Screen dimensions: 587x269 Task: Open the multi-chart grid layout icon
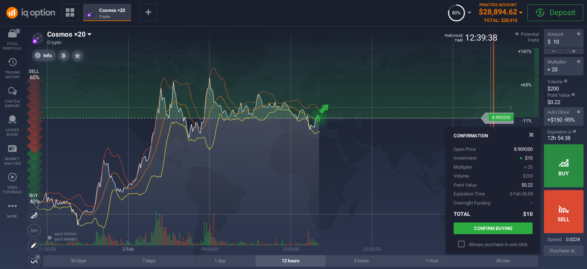tap(70, 13)
